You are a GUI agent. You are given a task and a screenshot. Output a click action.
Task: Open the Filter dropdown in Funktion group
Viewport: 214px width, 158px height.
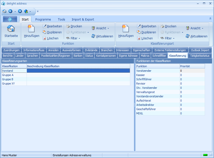click(73, 38)
